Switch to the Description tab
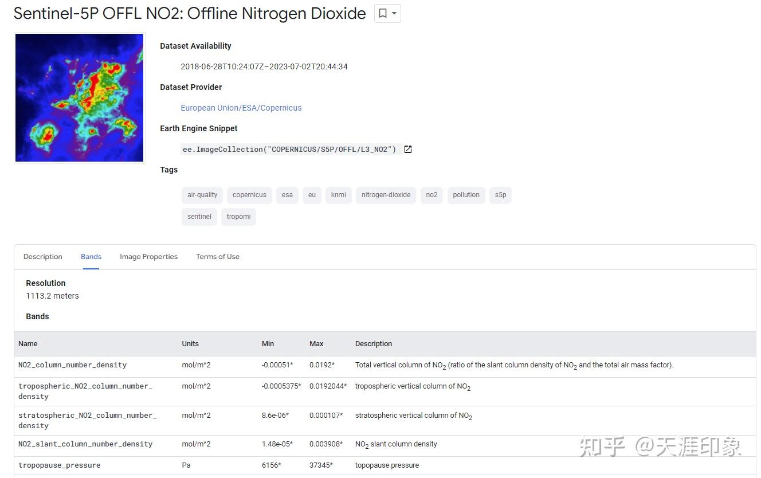761x478 pixels. click(43, 257)
